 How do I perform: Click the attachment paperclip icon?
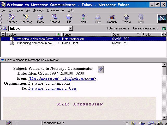[101, 70]
